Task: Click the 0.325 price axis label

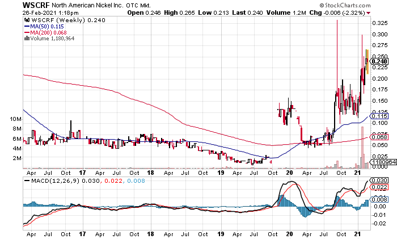Action: [380, 23]
